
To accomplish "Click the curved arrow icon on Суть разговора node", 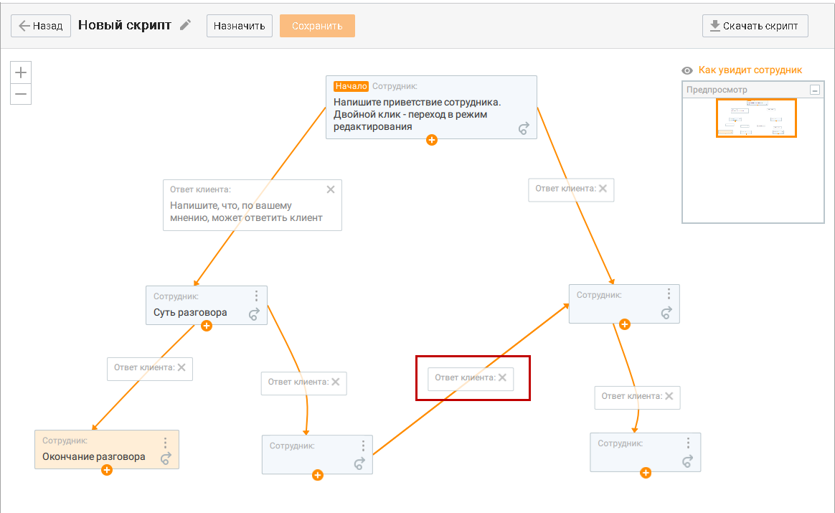I will click(x=255, y=314).
